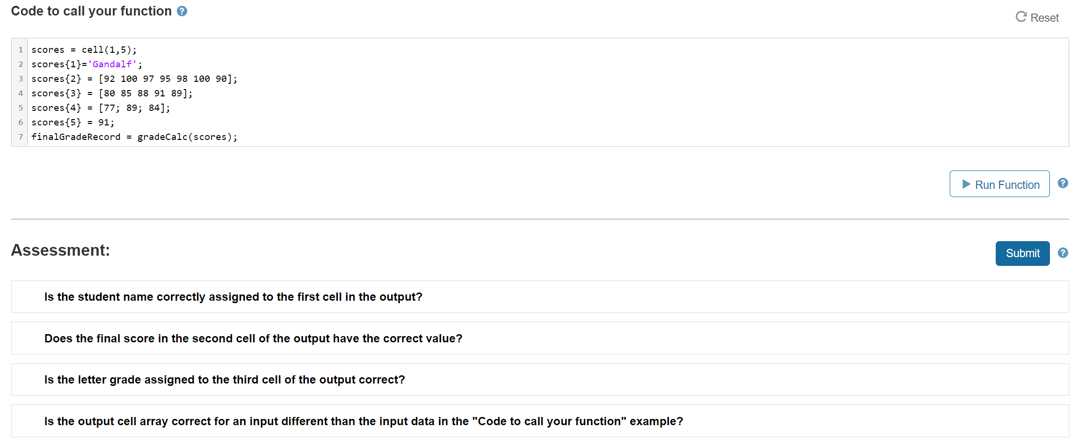Click the play triangle in Run Function
The height and width of the screenshot is (446, 1078).
(966, 184)
